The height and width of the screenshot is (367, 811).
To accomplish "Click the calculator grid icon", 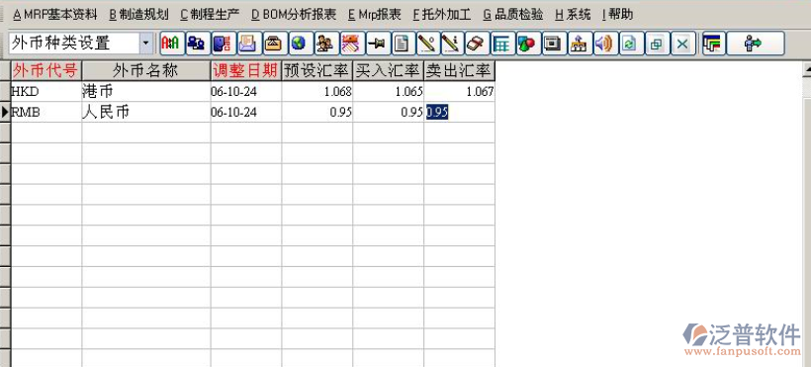I will 502,44.
